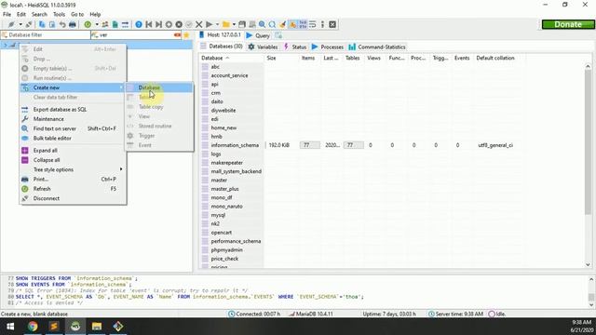Select Database in Create new submenu
The width and height of the screenshot is (596, 335).
[159, 87]
